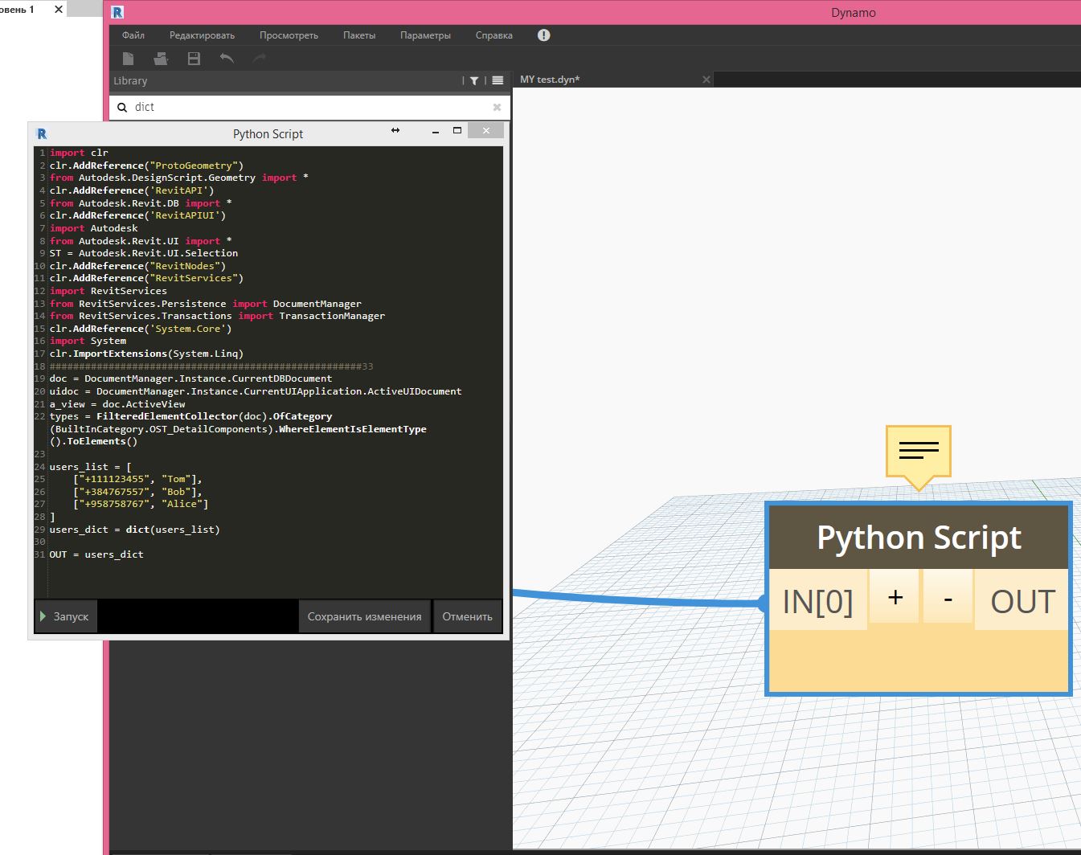Click the IN[0] port on Python Script node
Screen dimensions: 1081x855
[x=817, y=600]
